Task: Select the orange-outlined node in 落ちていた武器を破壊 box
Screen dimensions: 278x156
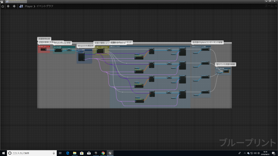Action: (226, 71)
